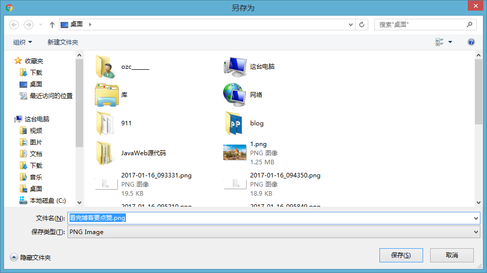Select 本地磁盘 (C:) in sidebar
Viewport: 487px width, 273px height.
(43, 201)
